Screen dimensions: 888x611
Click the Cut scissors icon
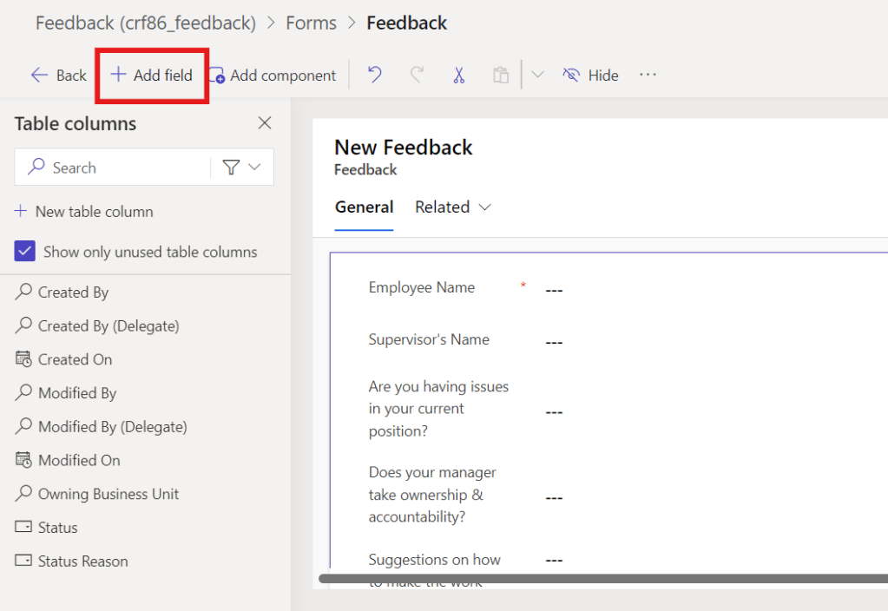(459, 76)
